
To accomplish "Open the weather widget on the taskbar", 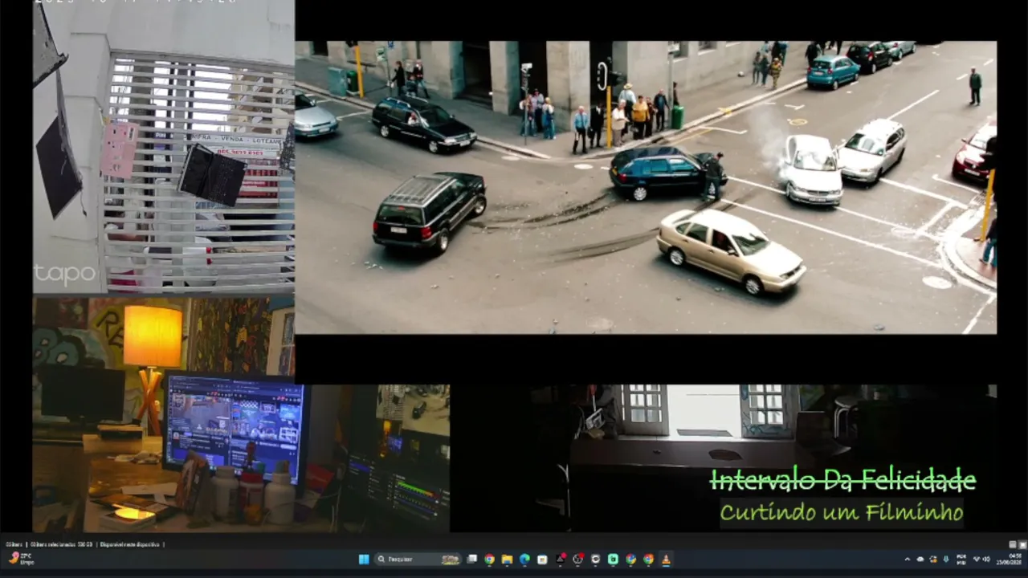I will pyautogui.click(x=22, y=559).
